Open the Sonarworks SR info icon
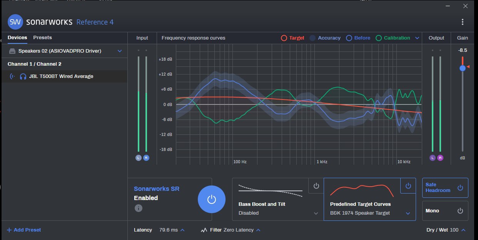 click(x=139, y=208)
